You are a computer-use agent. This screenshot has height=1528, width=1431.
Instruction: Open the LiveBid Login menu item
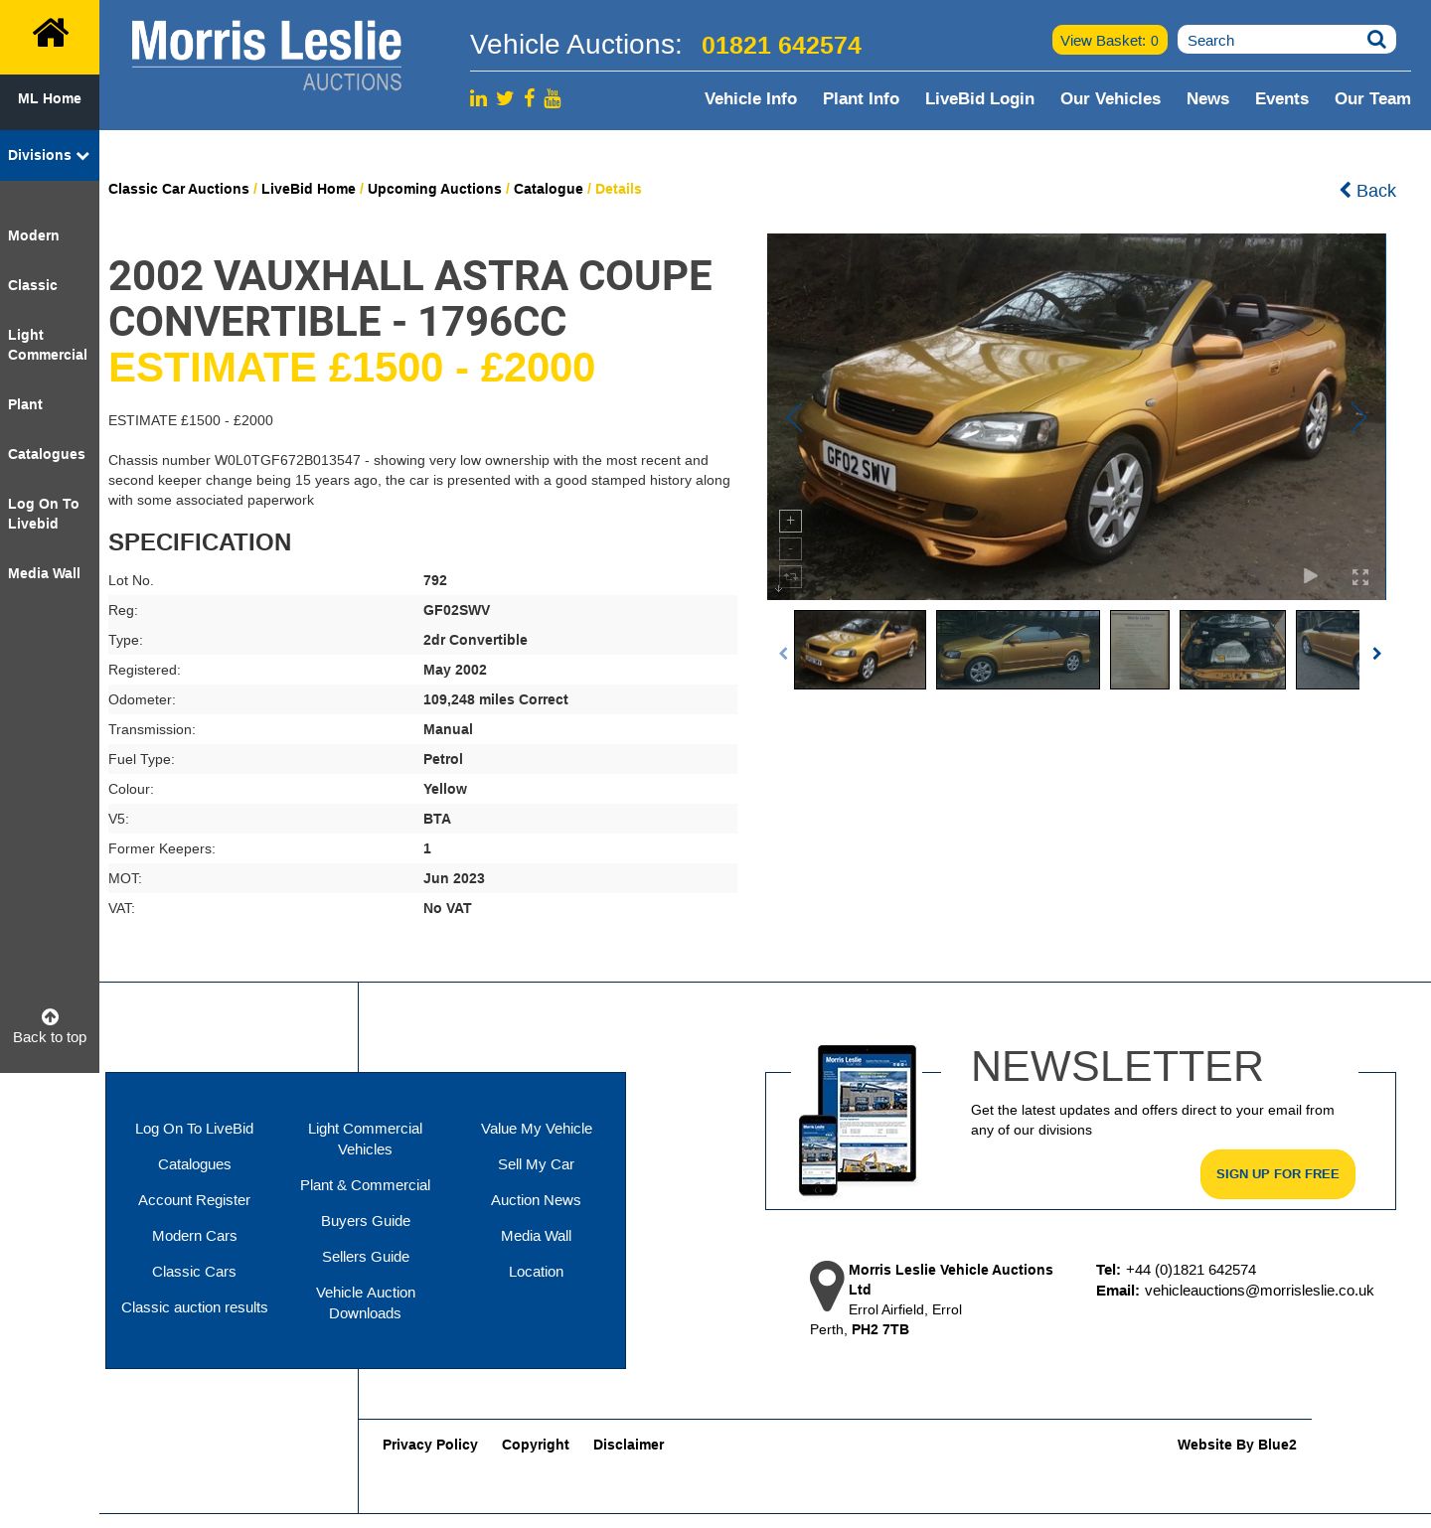(x=980, y=98)
